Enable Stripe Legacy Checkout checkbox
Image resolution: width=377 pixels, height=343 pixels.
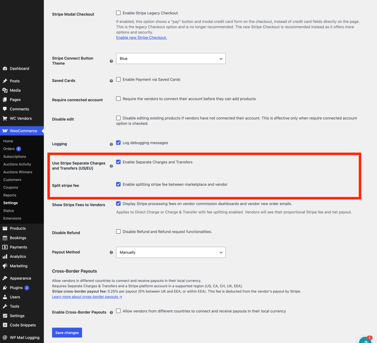118,13
